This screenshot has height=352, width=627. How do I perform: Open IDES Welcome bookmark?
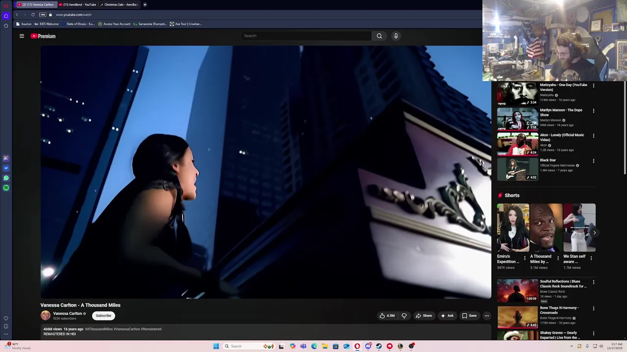(x=47, y=24)
